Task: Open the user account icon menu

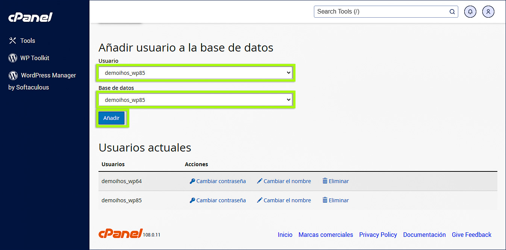Action: click(x=488, y=12)
